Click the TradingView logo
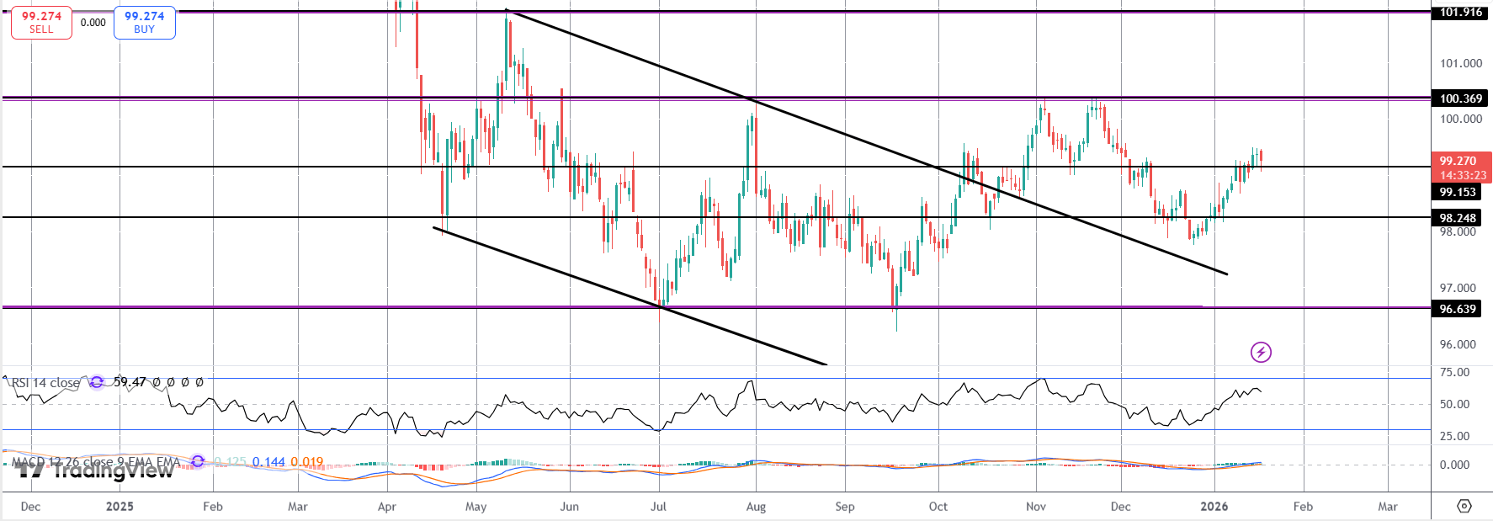1493x521 pixels. (94, 470)
